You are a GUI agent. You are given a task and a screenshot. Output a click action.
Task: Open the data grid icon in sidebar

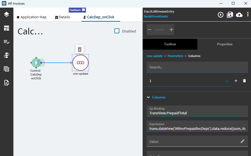pyautogui.click(x=7, y=69)
